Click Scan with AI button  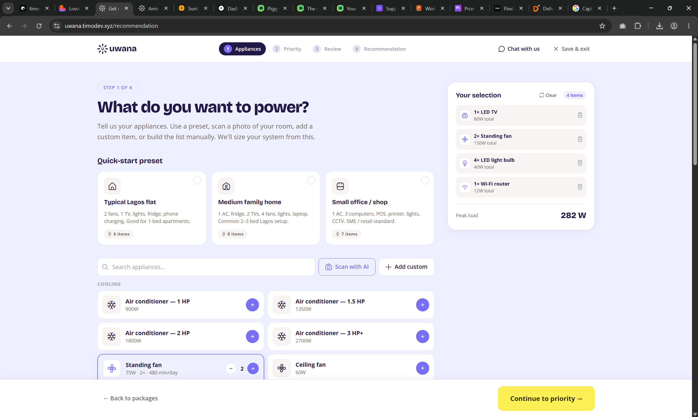[347, 267]
